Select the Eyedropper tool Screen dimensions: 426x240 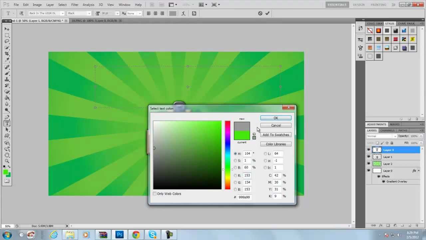pyautogui.click(x=7, y=60)
